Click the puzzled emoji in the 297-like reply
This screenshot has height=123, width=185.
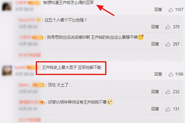(141, 37)
